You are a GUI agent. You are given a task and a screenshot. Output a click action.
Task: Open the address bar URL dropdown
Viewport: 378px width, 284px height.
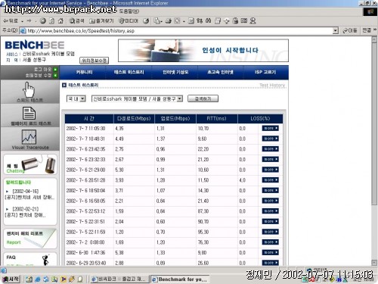click(336, 31)
